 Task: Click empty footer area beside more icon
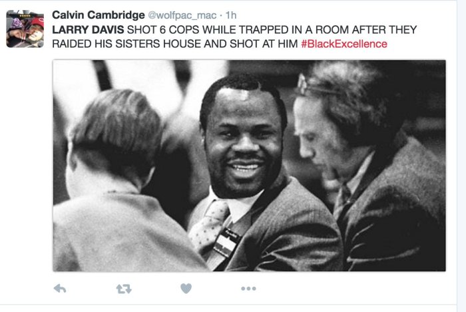(351, 289)
